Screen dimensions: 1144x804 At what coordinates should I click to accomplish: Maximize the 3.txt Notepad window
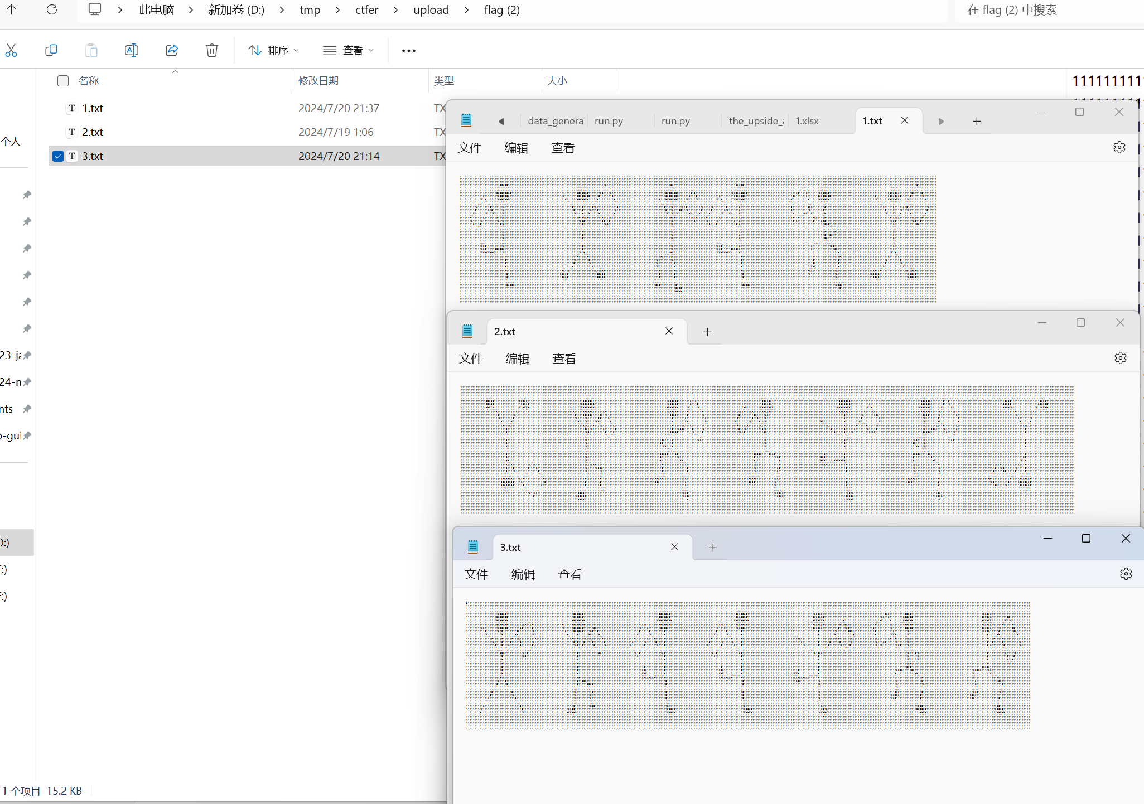coord(1086,538)
